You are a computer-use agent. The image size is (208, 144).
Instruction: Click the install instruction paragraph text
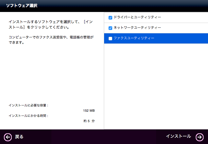click(51, 25)
